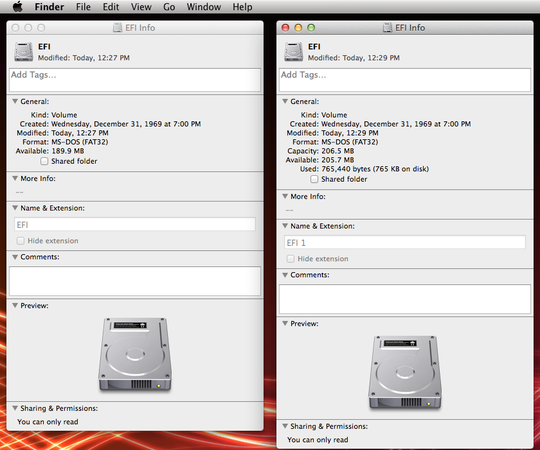Open the Edit menu

point(111,7)
